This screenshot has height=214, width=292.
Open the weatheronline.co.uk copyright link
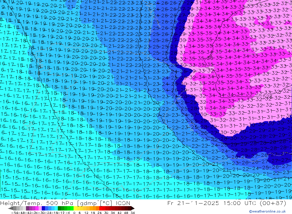(x=267, y=211)
